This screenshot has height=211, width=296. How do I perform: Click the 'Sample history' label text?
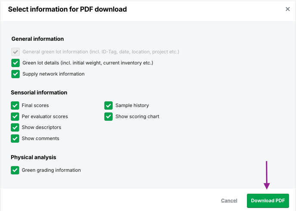click(x=132, y=105)
